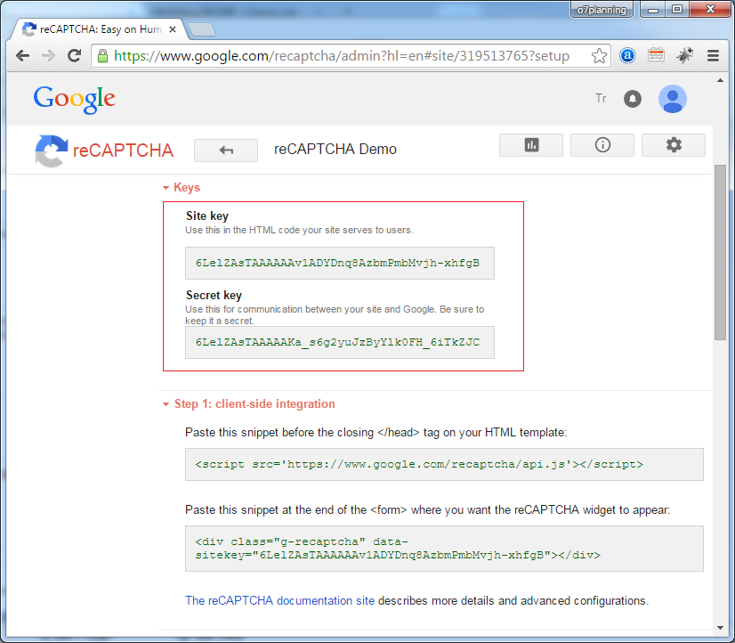The image size is (735, 643).
Task: Collapse Step 1: client-side integration section
Action: pyautogui.click(x=249, y=403)
